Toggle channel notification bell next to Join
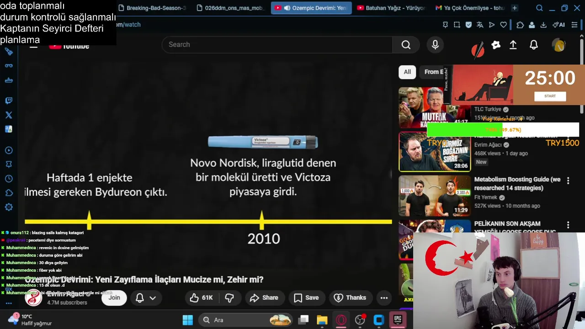 (140, 298)
